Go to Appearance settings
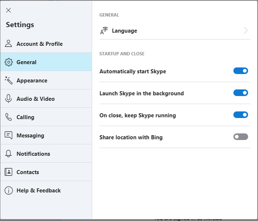 [x=46, y=80]
